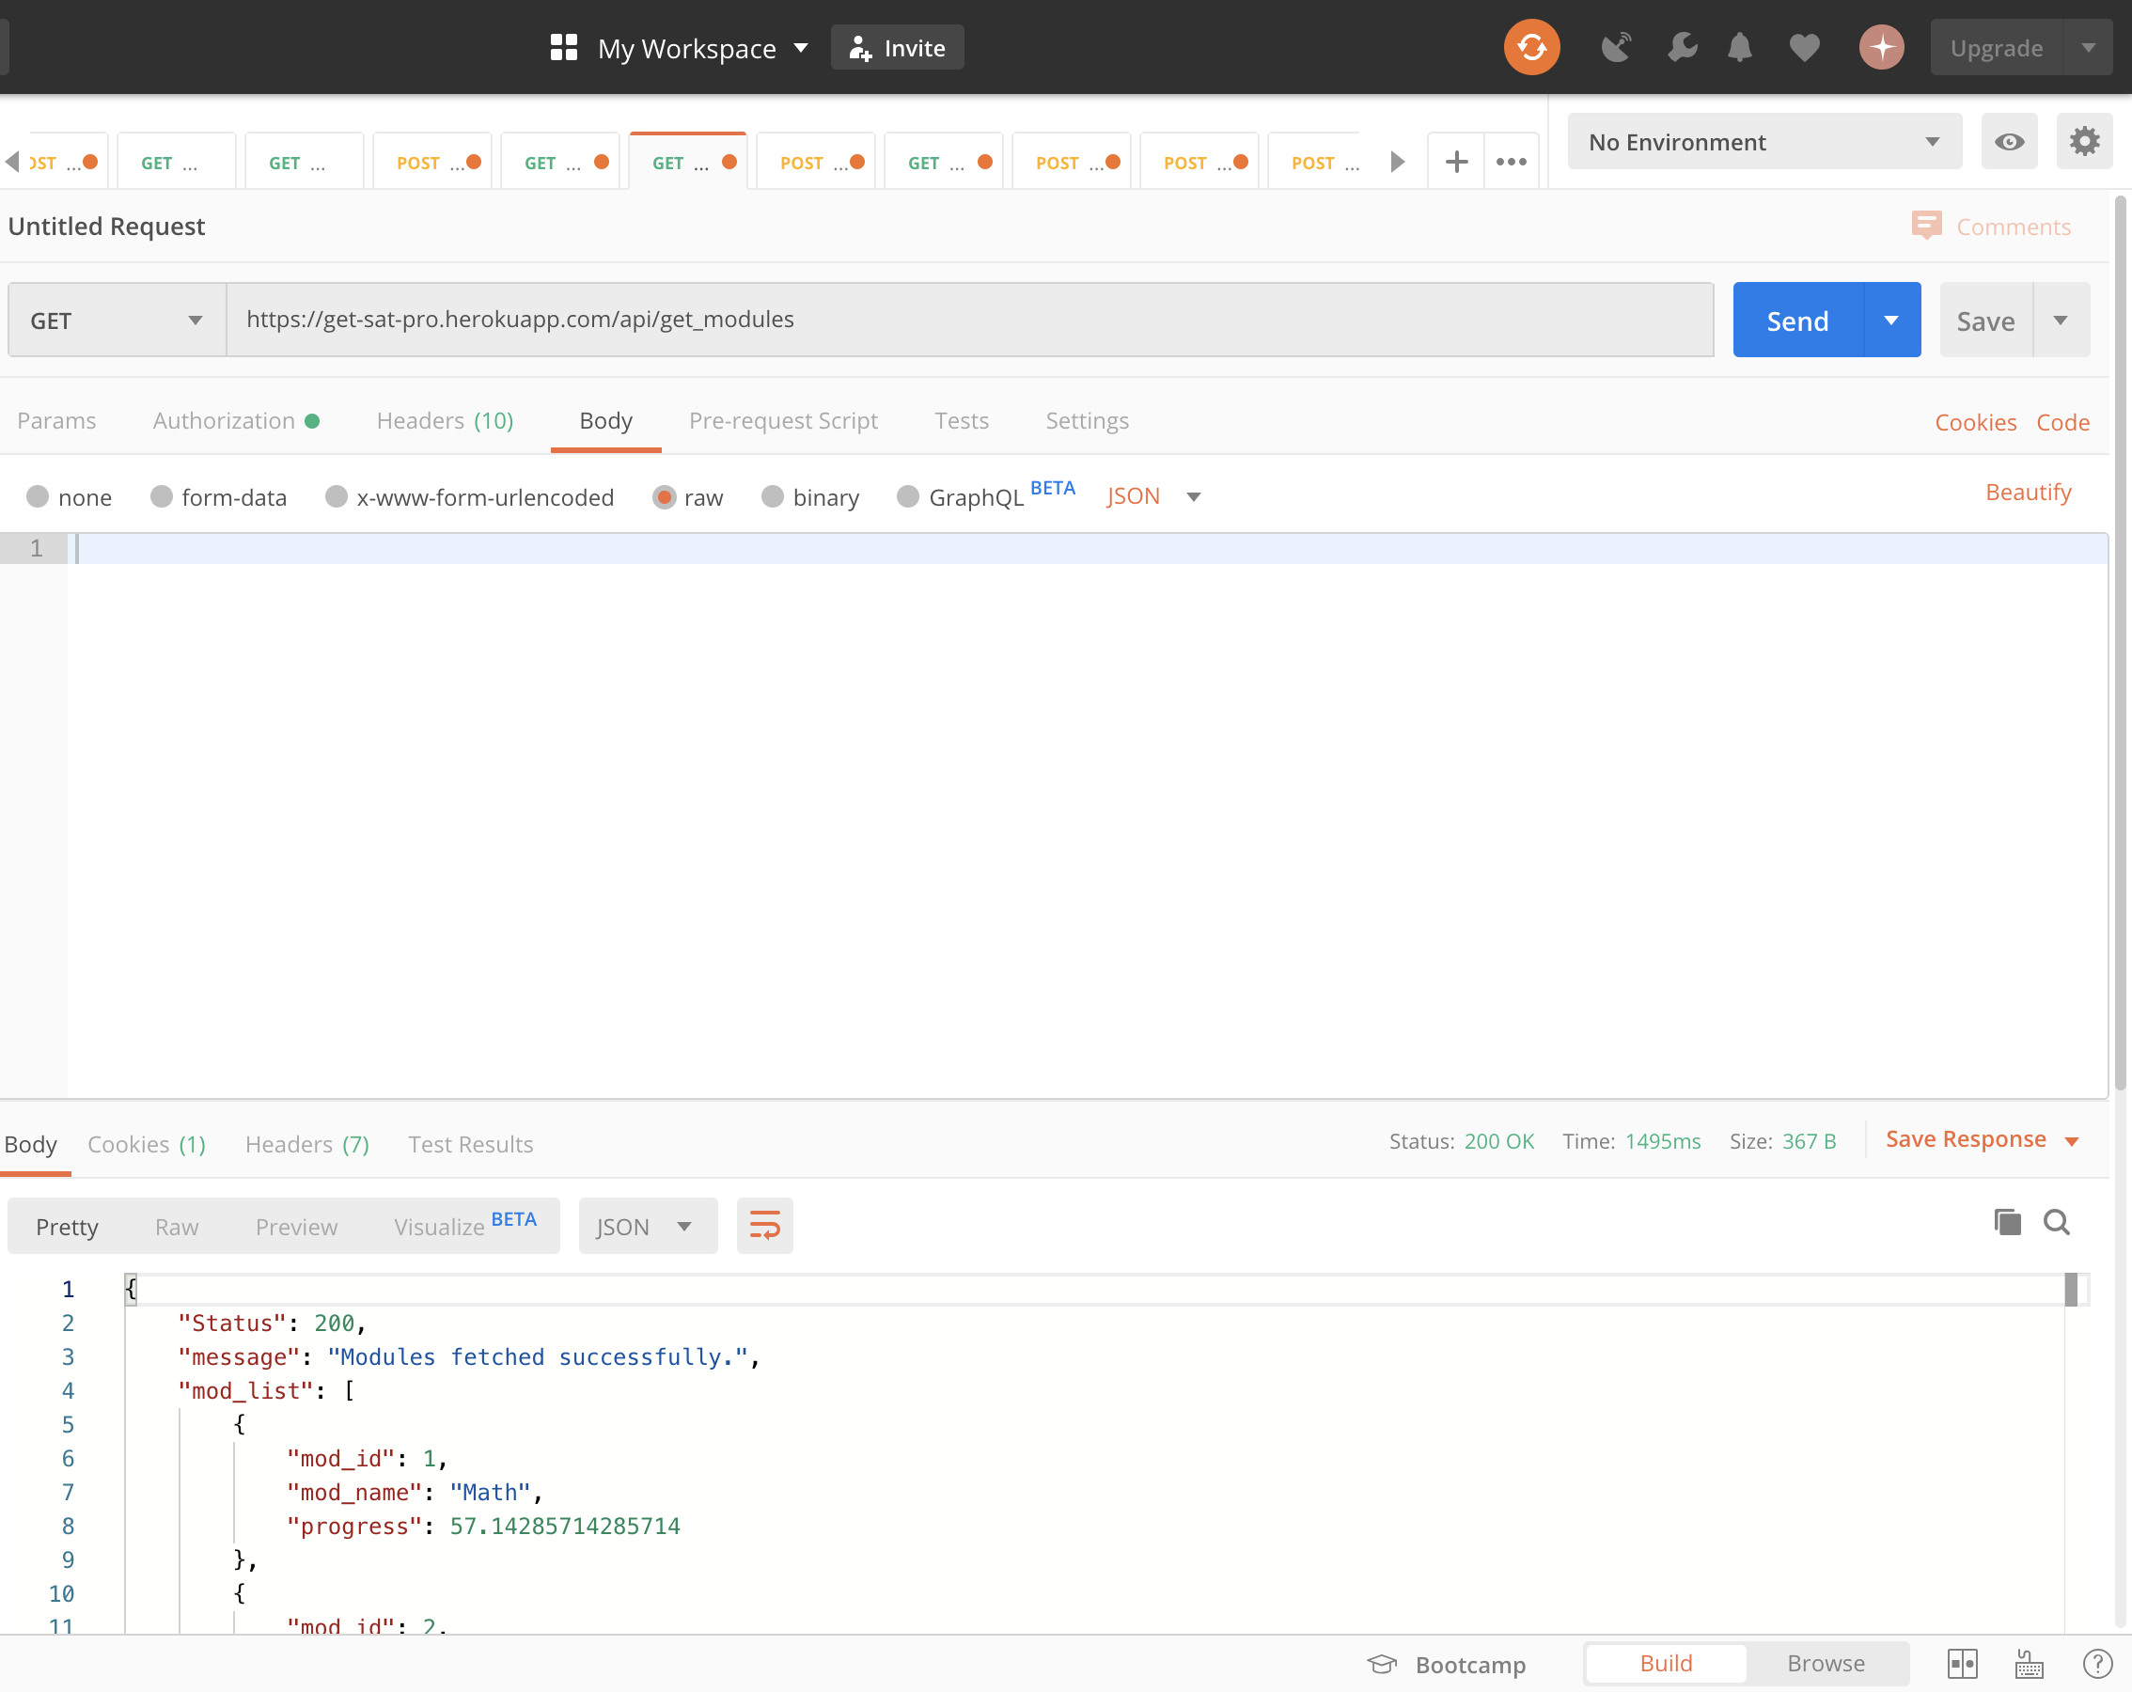Select the raw radio button
Image resolution: width=2132 pixels, height=1692 pixels.
click(665, 496)
